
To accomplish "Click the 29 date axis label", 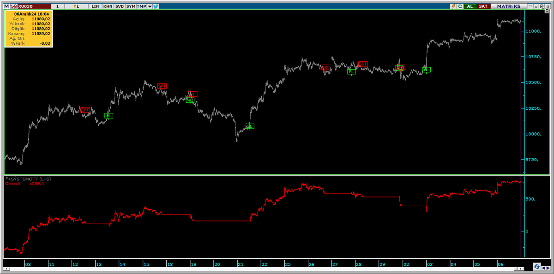I will pos(382,264).
